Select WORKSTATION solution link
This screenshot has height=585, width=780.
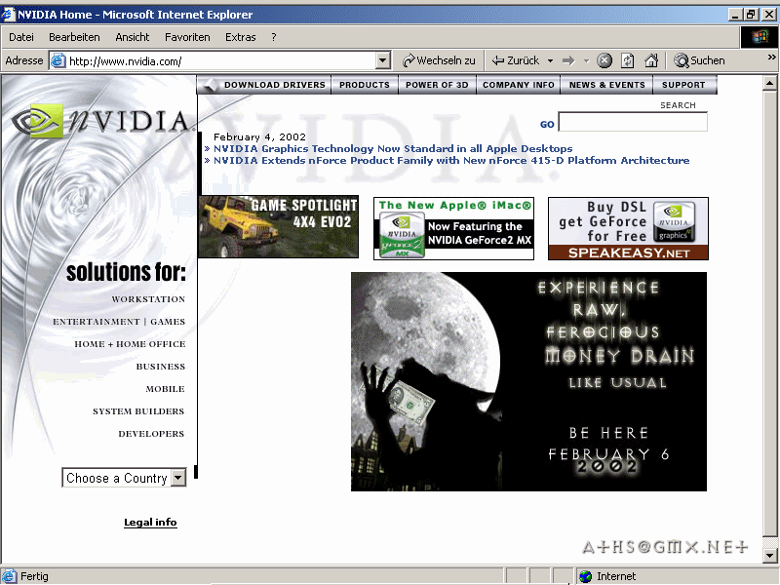coord(148,299)
